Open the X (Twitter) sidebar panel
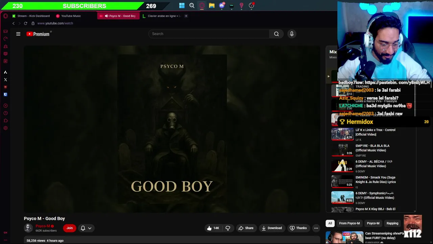This screenshot has height=244, width=433. coord(5,80)
